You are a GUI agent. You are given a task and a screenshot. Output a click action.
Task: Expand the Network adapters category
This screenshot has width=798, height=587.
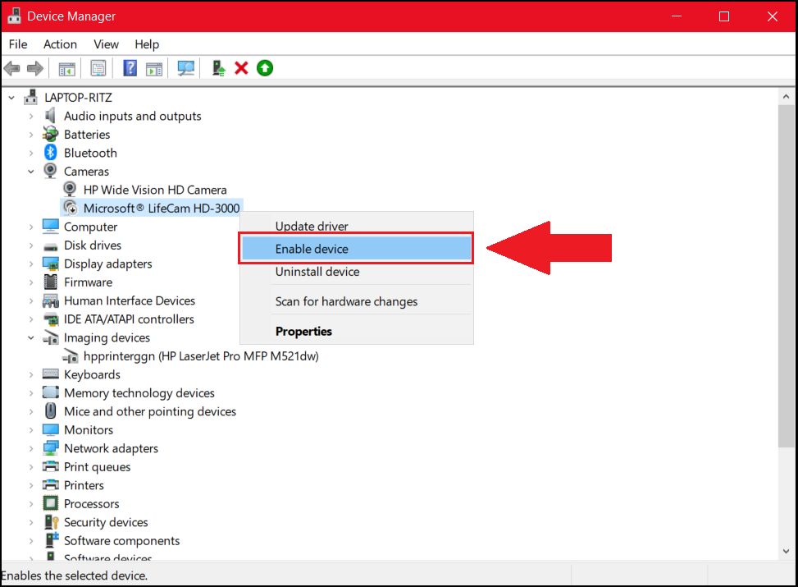tap(32, 448)
